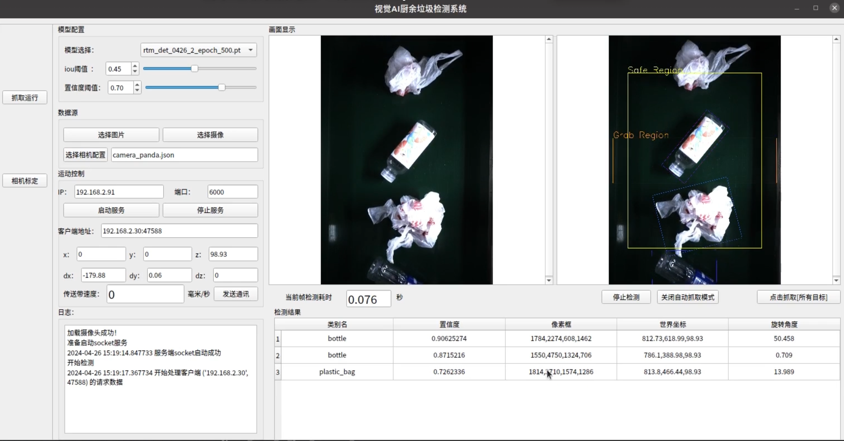The height and width of the screenshot is (441, 844).
Task: Click rotation angle cell 0.709
Action: pos(784,355)
